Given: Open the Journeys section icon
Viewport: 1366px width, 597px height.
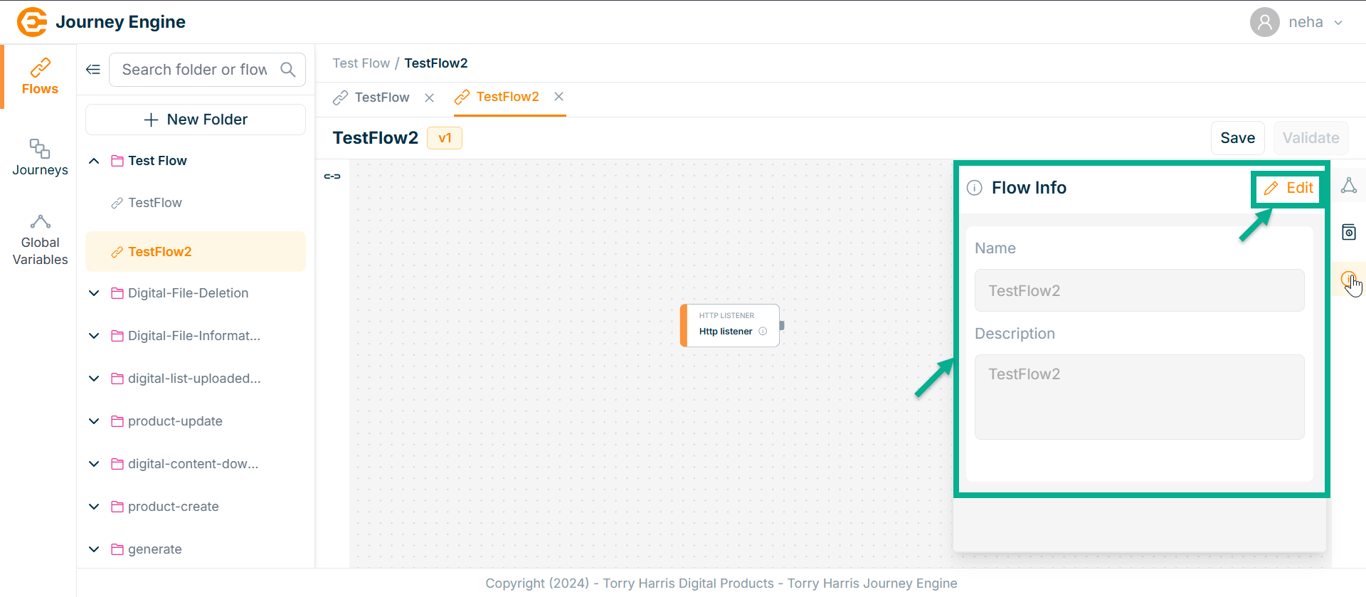Looking at the screenshot, I should 40,157.
